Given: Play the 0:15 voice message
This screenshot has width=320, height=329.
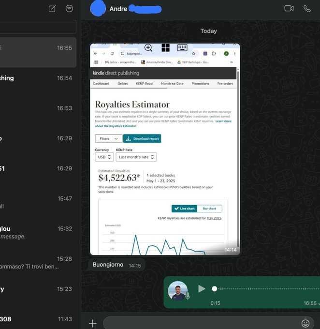Looking at the screenshot, I should coord(202,289).
